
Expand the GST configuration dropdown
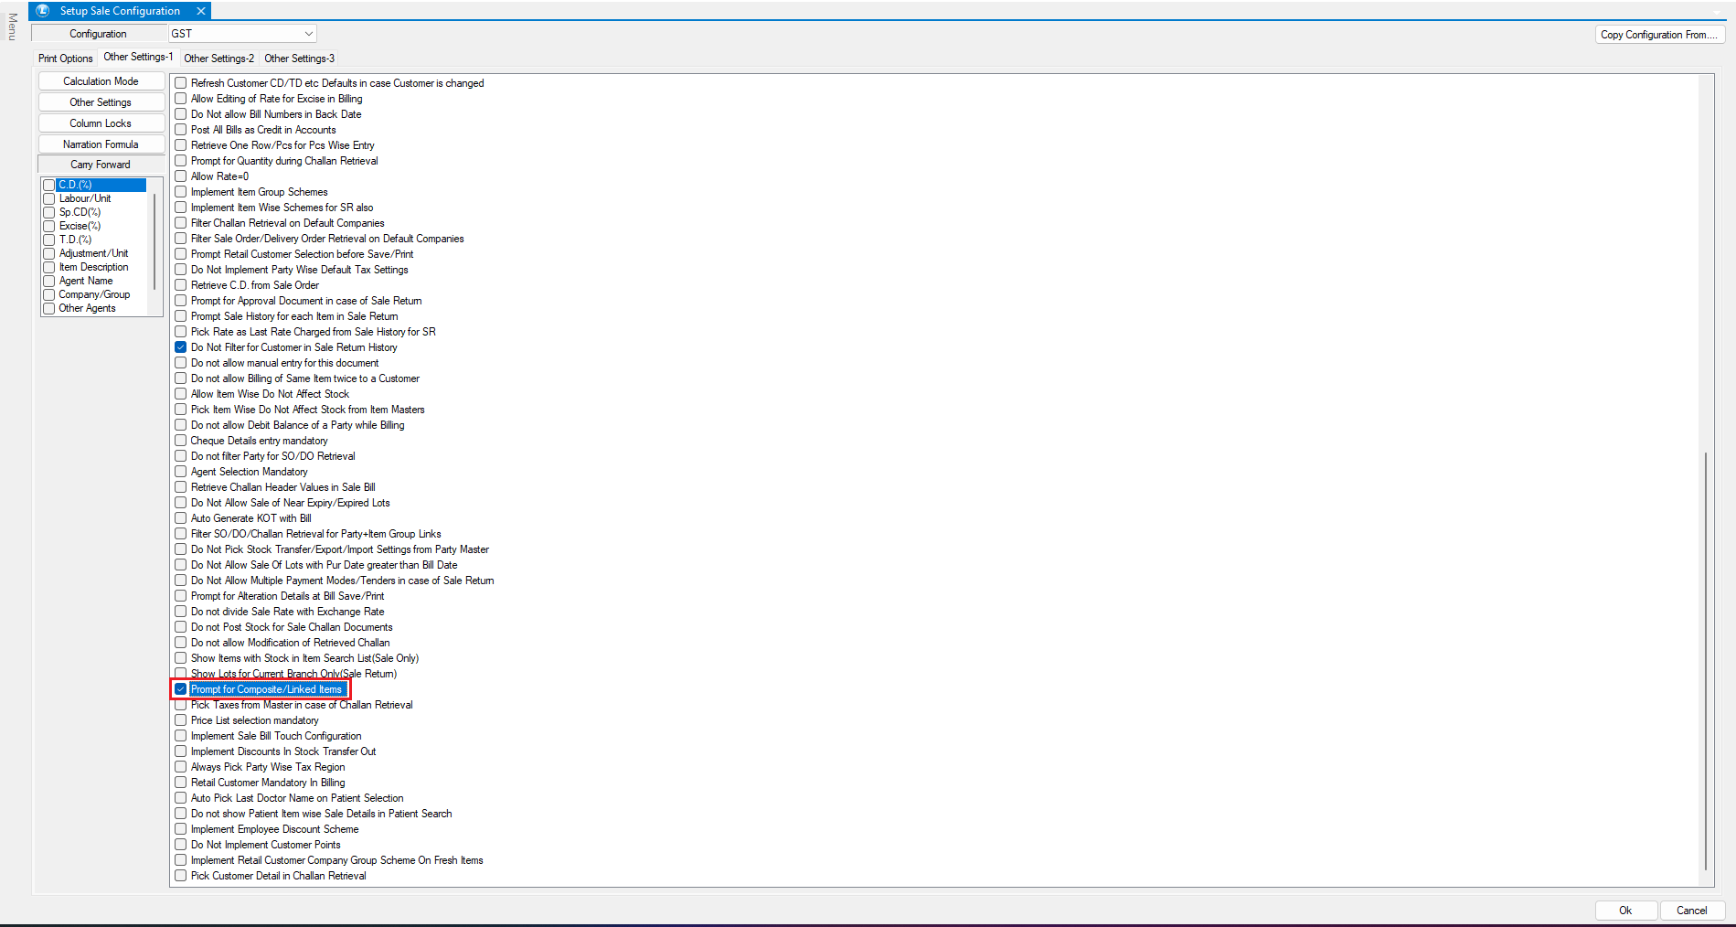[309, 34]
